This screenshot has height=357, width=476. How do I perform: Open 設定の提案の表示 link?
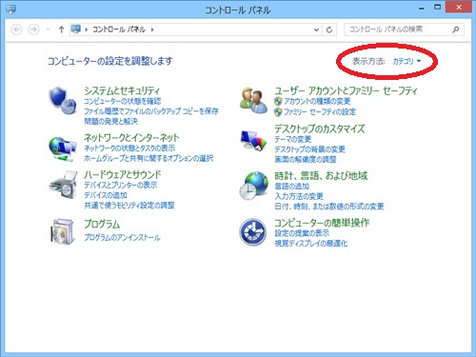click(302, 233)
